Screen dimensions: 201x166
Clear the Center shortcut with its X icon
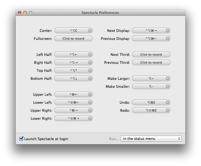pos(90,31)
